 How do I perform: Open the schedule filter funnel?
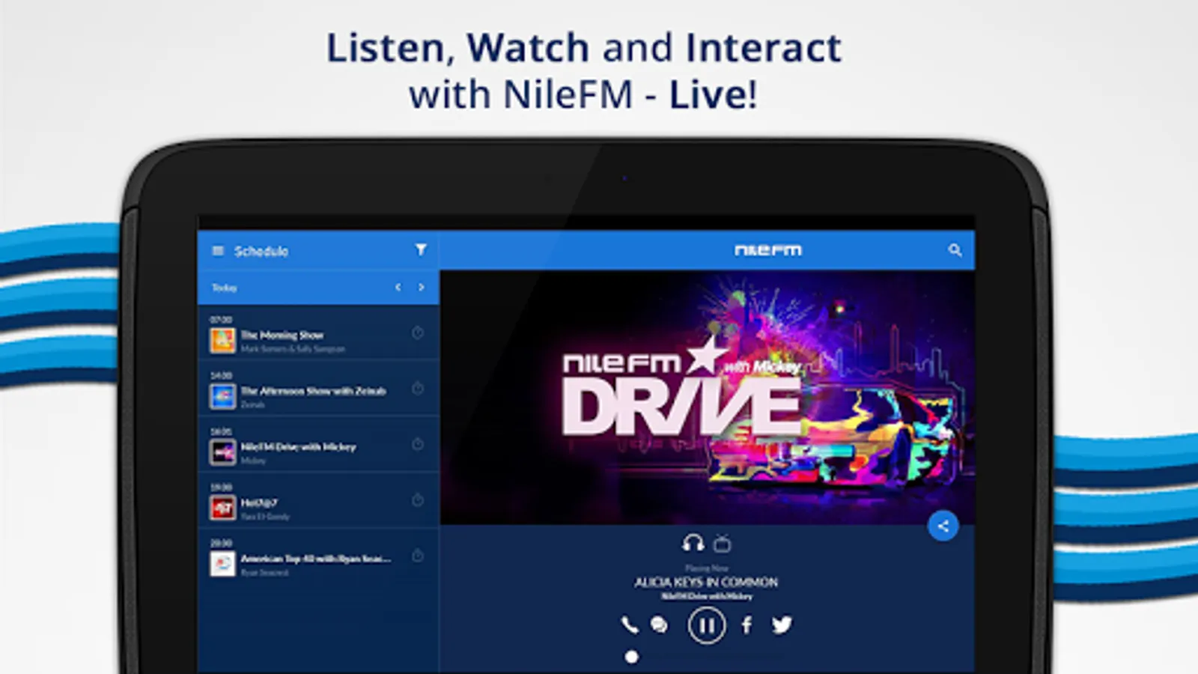tap(421, 249)
